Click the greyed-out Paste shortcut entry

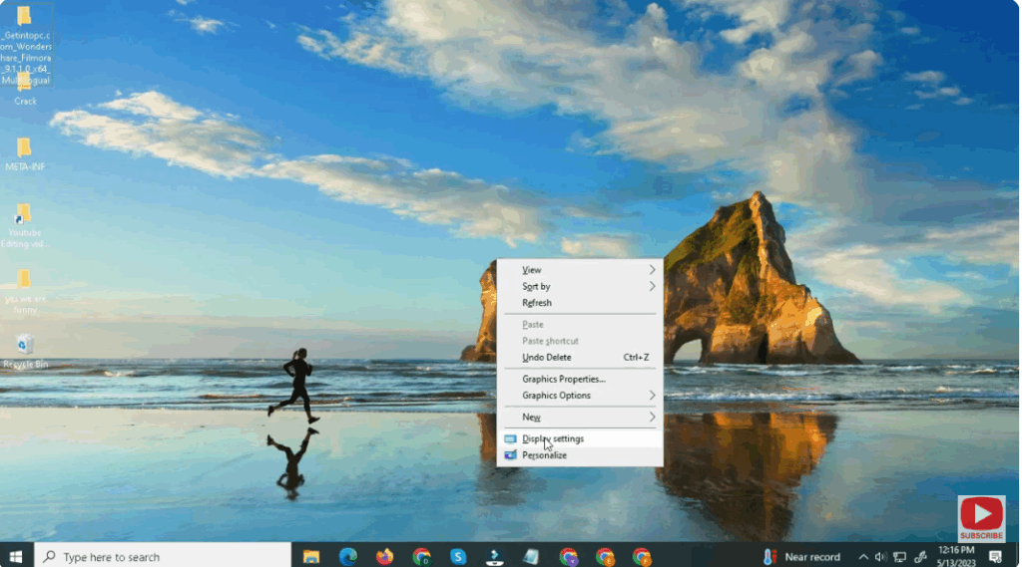tap(580, 341)
